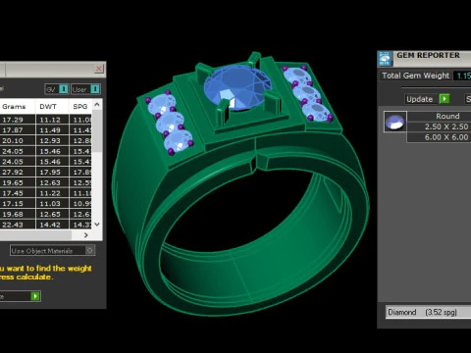Click the weight table's horizontal scroll right arrow
The image size is (471, 353).
86,235
